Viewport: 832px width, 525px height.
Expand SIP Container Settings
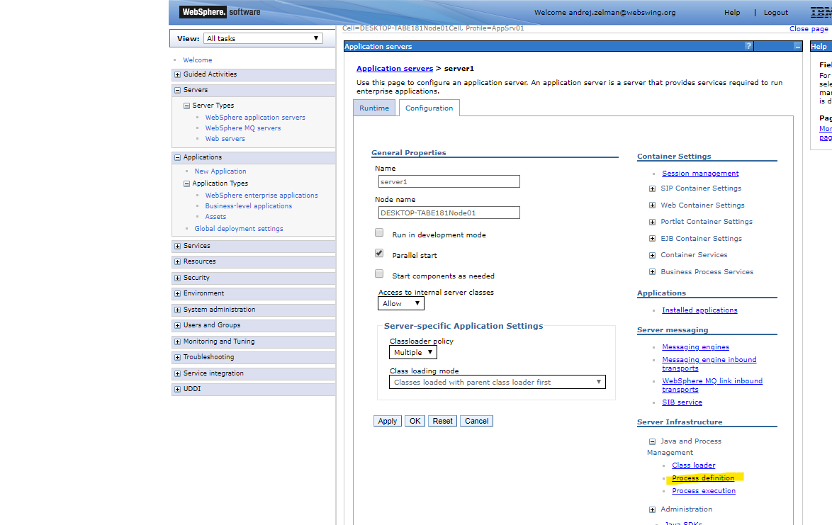652,188
